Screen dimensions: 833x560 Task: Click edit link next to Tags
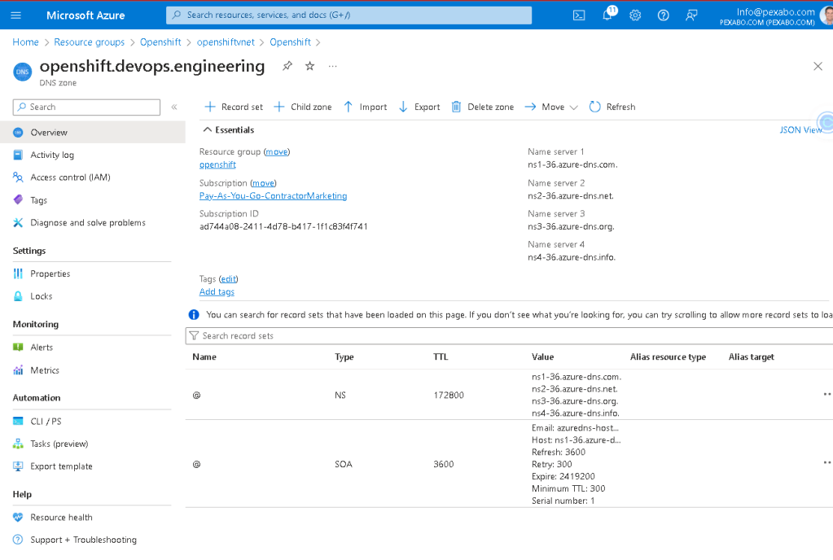click(229, 279)
